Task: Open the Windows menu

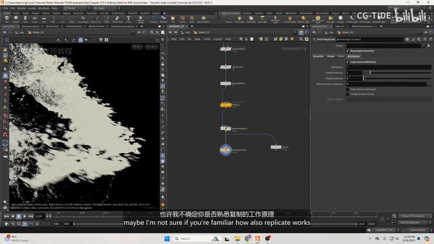Action: tap(43, 8)
